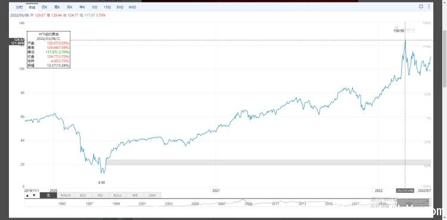The height and width of the screenshot is (220, 447).
Task: Click the WTI tooltip box title
Action: [x=48, y=34]
